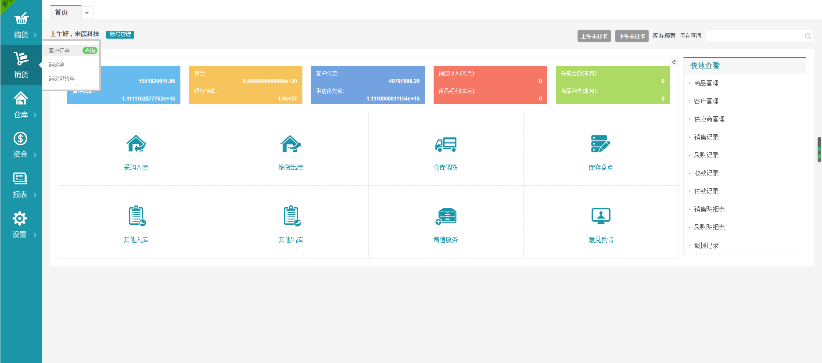822x363 pixels.
Task: Focus the inventory query search field
Action: pyautogui.click(x=754, y=36)
